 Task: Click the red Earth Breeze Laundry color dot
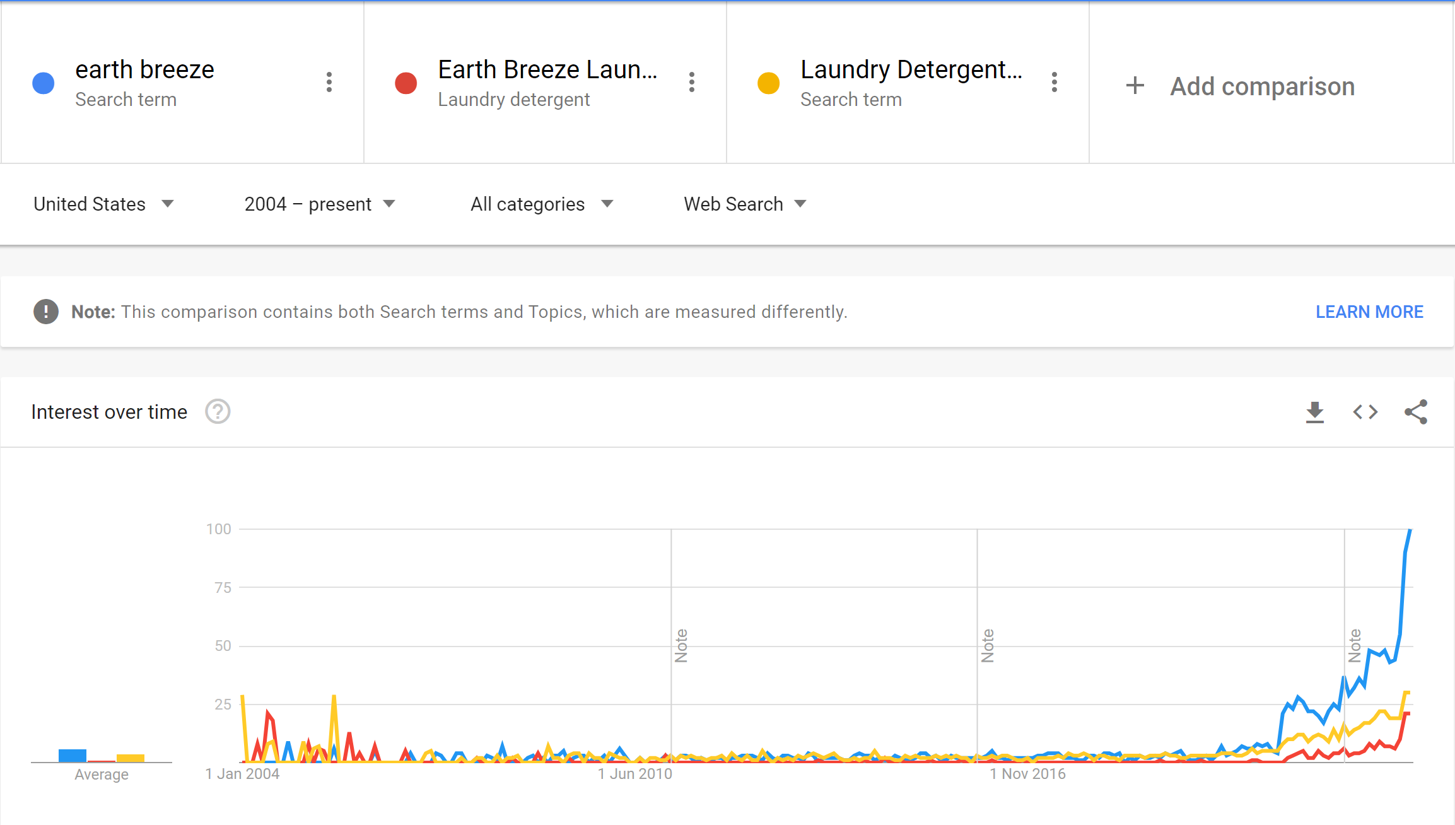tap(406, 83)
